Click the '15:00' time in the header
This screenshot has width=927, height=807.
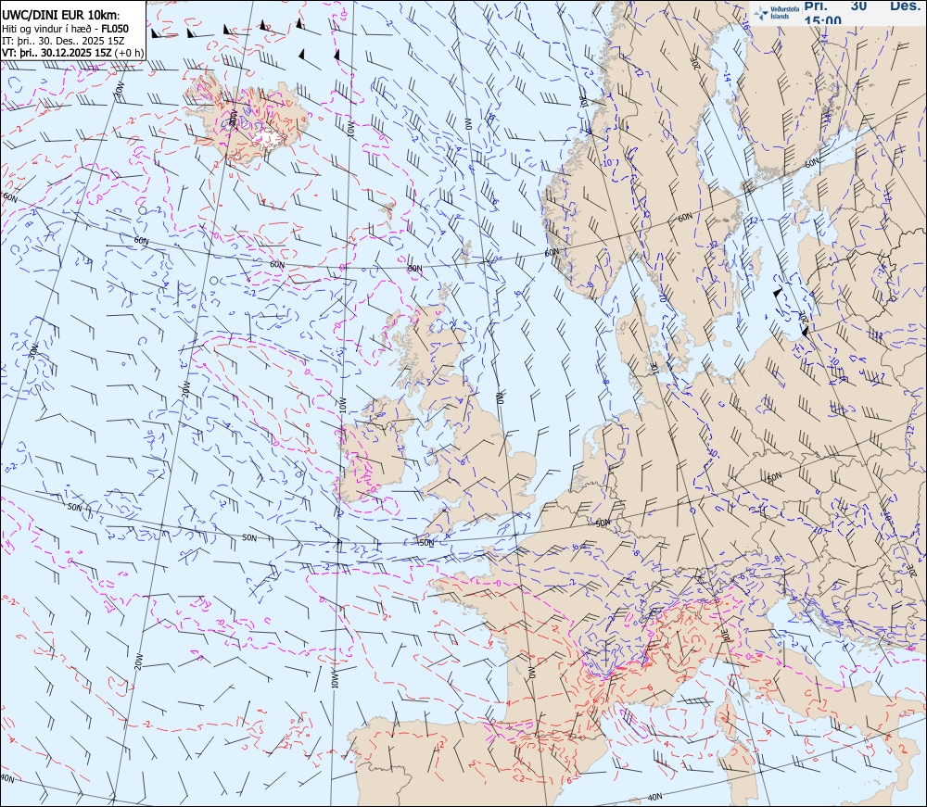coord(822,20)
